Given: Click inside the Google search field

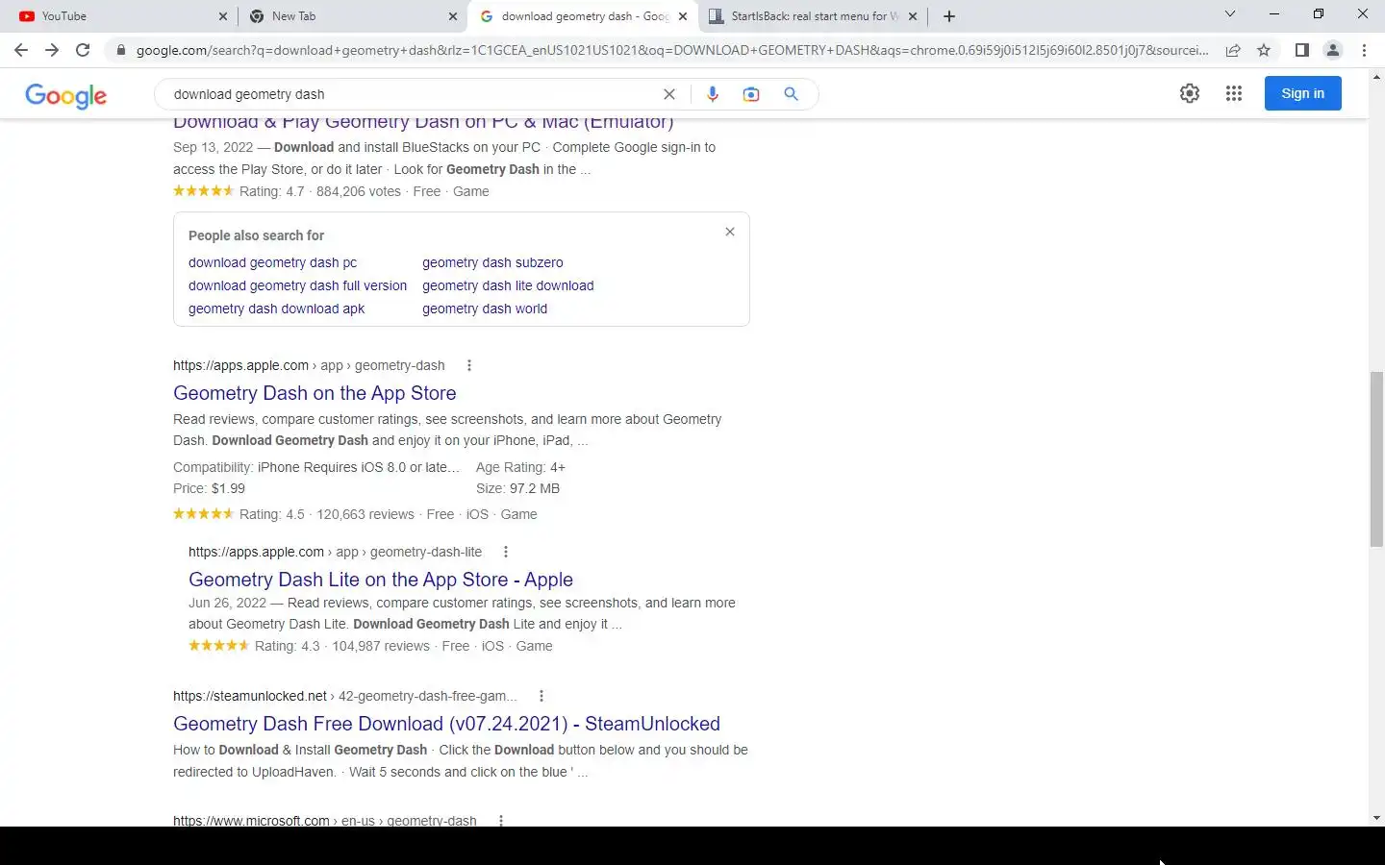Looking at the screenshot, I should coord(414,94).
